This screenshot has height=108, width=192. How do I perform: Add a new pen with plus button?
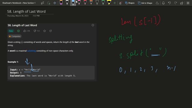point(115,3)
